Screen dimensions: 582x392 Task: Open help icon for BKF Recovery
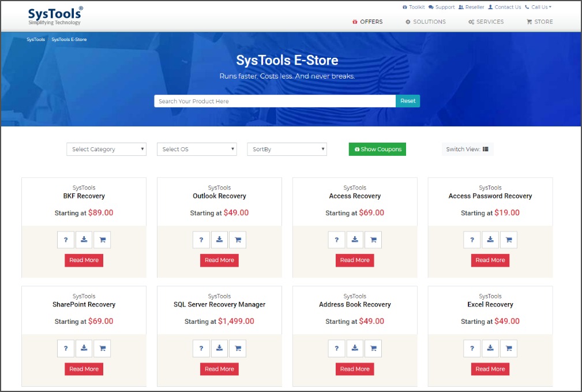66,240
